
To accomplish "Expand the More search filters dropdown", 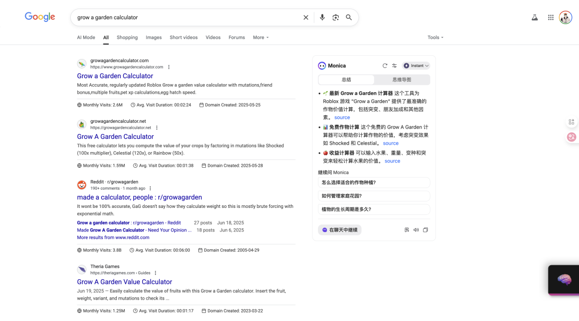I will coord(261,38).
